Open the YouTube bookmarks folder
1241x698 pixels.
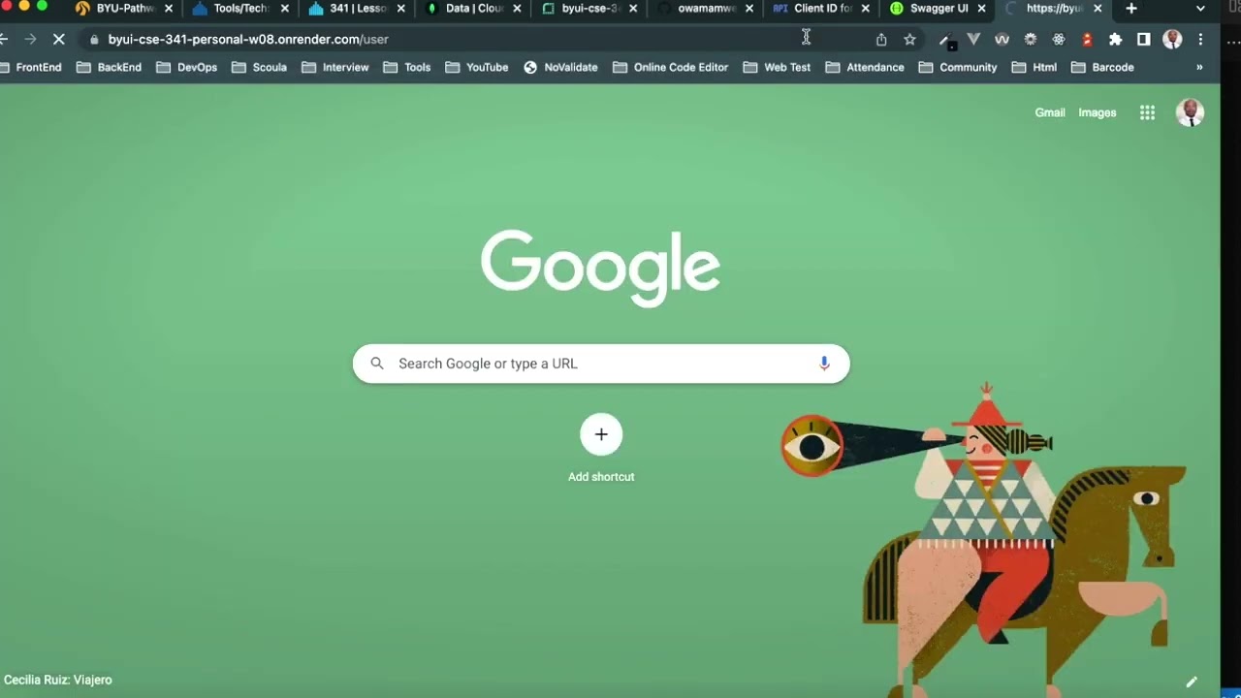(477, 68)
